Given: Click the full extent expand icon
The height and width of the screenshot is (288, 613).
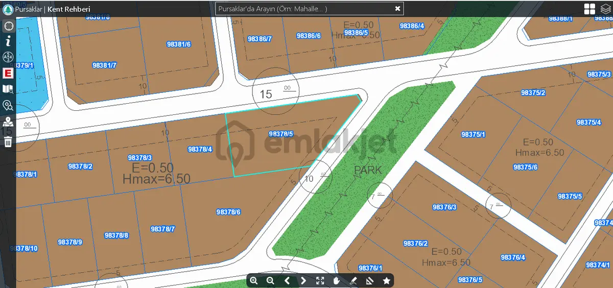Looking at the screenshot, I should pos(320,280).
